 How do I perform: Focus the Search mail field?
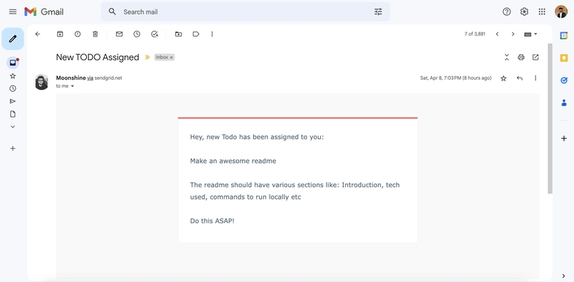click(245, 11)
